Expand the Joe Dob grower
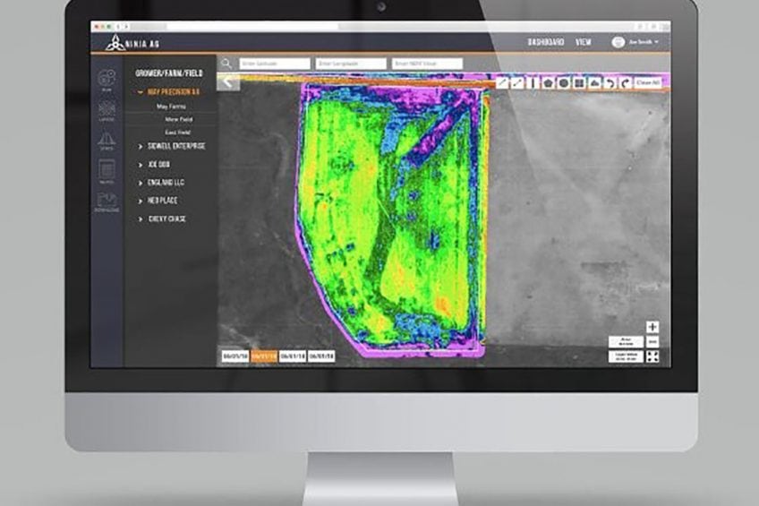The height and width of the screenshot is (506, 759). pos(140,165)
